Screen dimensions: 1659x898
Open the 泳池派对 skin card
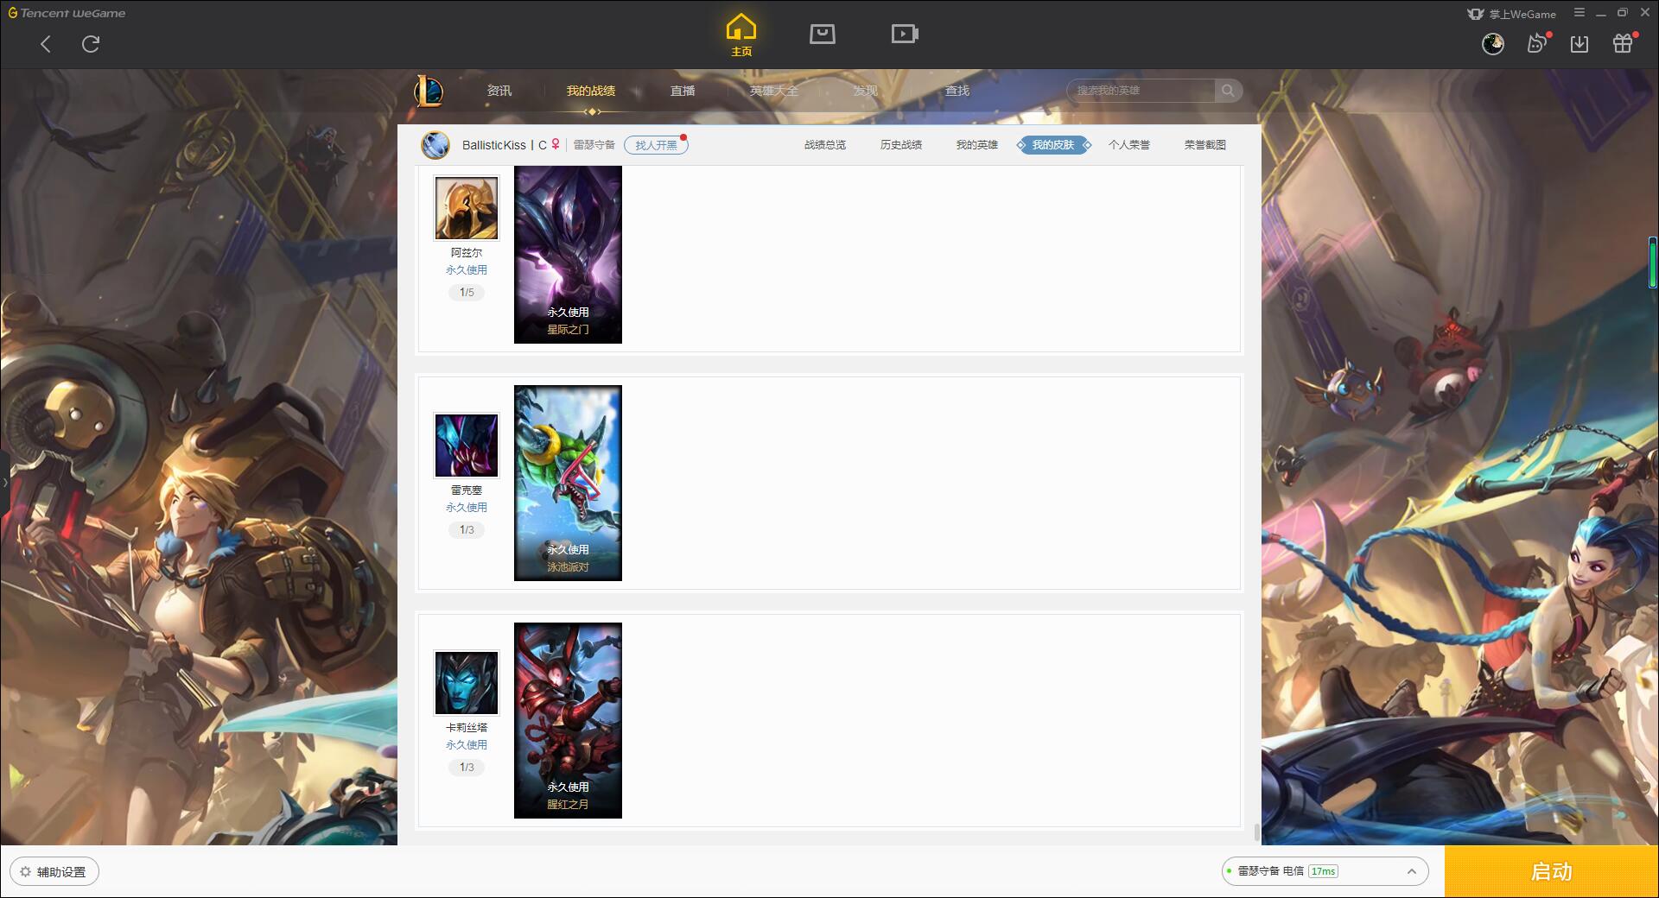(x=568, y=483)
